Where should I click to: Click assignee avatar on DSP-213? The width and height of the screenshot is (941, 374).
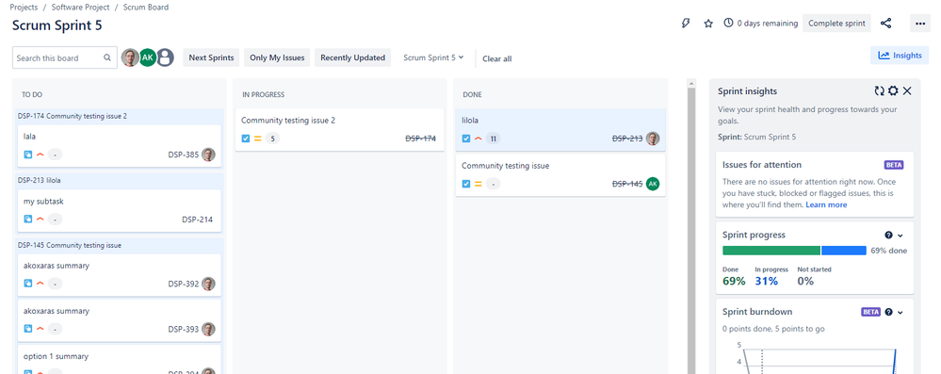[x=653, y=138]
